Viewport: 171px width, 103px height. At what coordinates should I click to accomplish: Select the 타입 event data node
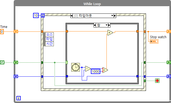coord(49,39)
